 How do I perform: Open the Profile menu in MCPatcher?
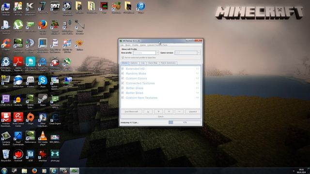point(135,45)
